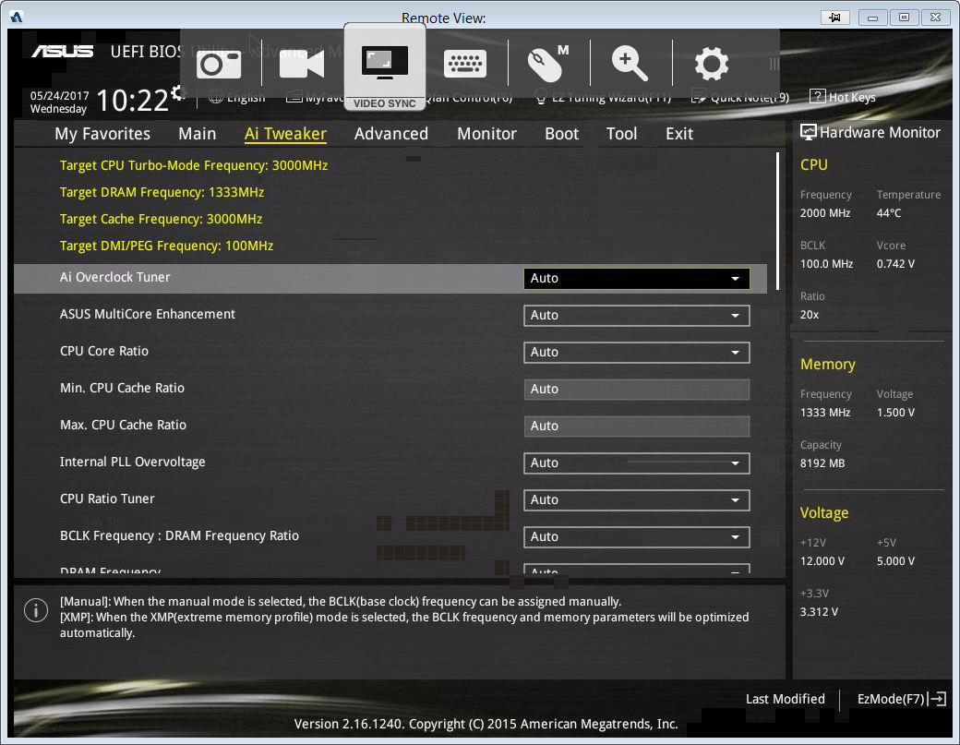Open the Ai Overclock Tuner dropdown
The width and height of the screenshot is (960, 745).
tap(636, 279)
